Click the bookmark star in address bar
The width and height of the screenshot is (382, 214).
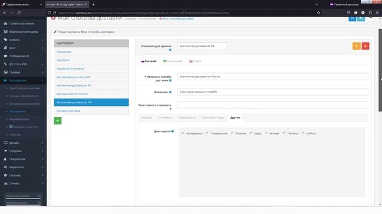(318, 12)
